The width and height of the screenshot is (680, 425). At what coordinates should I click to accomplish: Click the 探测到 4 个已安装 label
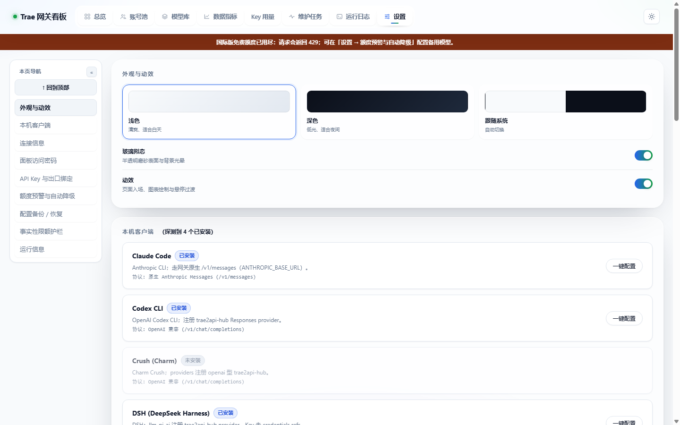pos(188,232)
